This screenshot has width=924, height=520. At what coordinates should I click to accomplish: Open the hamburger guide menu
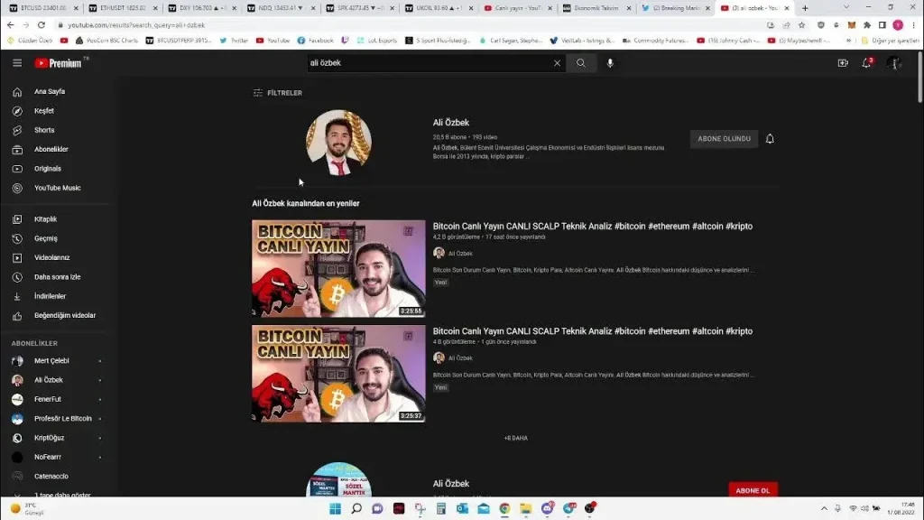tap(17, 63)
